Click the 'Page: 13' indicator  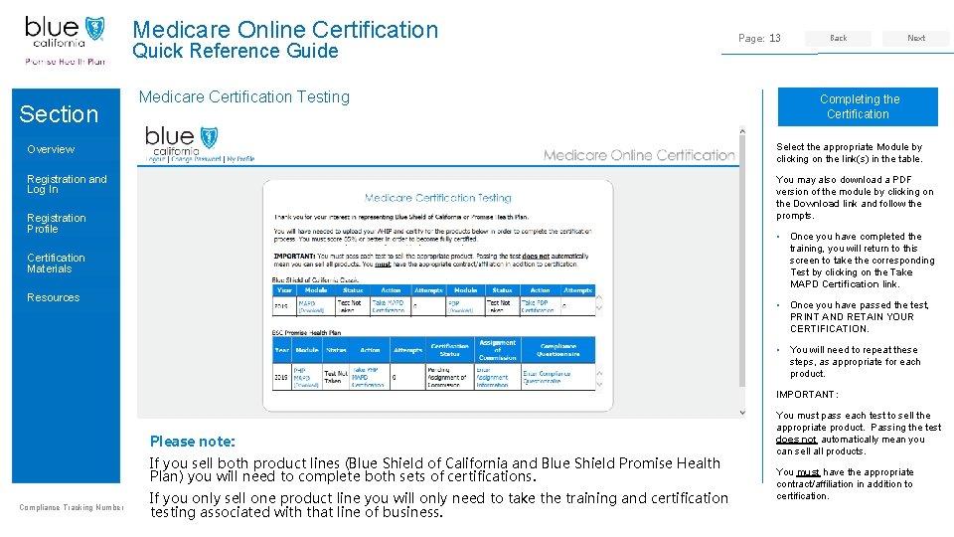click(x=759, y=39)
